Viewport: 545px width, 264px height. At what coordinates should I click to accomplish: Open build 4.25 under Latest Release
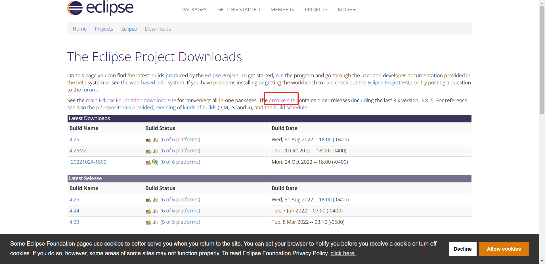74,200
